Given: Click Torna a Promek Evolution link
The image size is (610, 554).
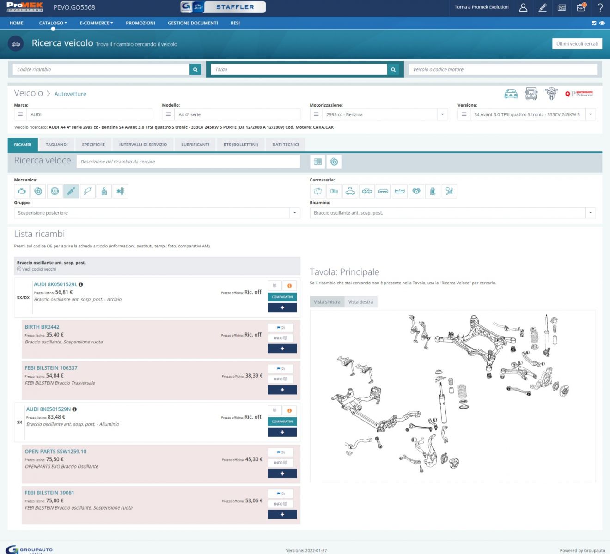Looking at the screenshot, I should coord(482,7).
